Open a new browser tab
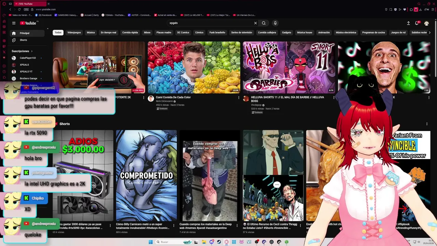This screenshot has width=437, height=246. tap(48, 4)
